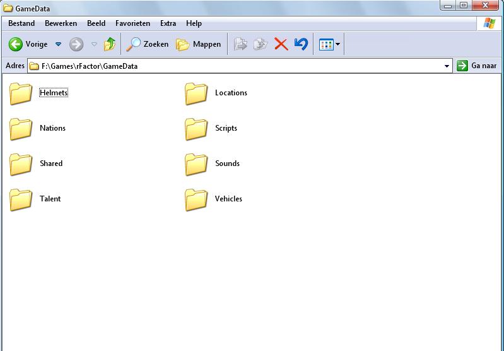Close the GameData window

point(485,6)
